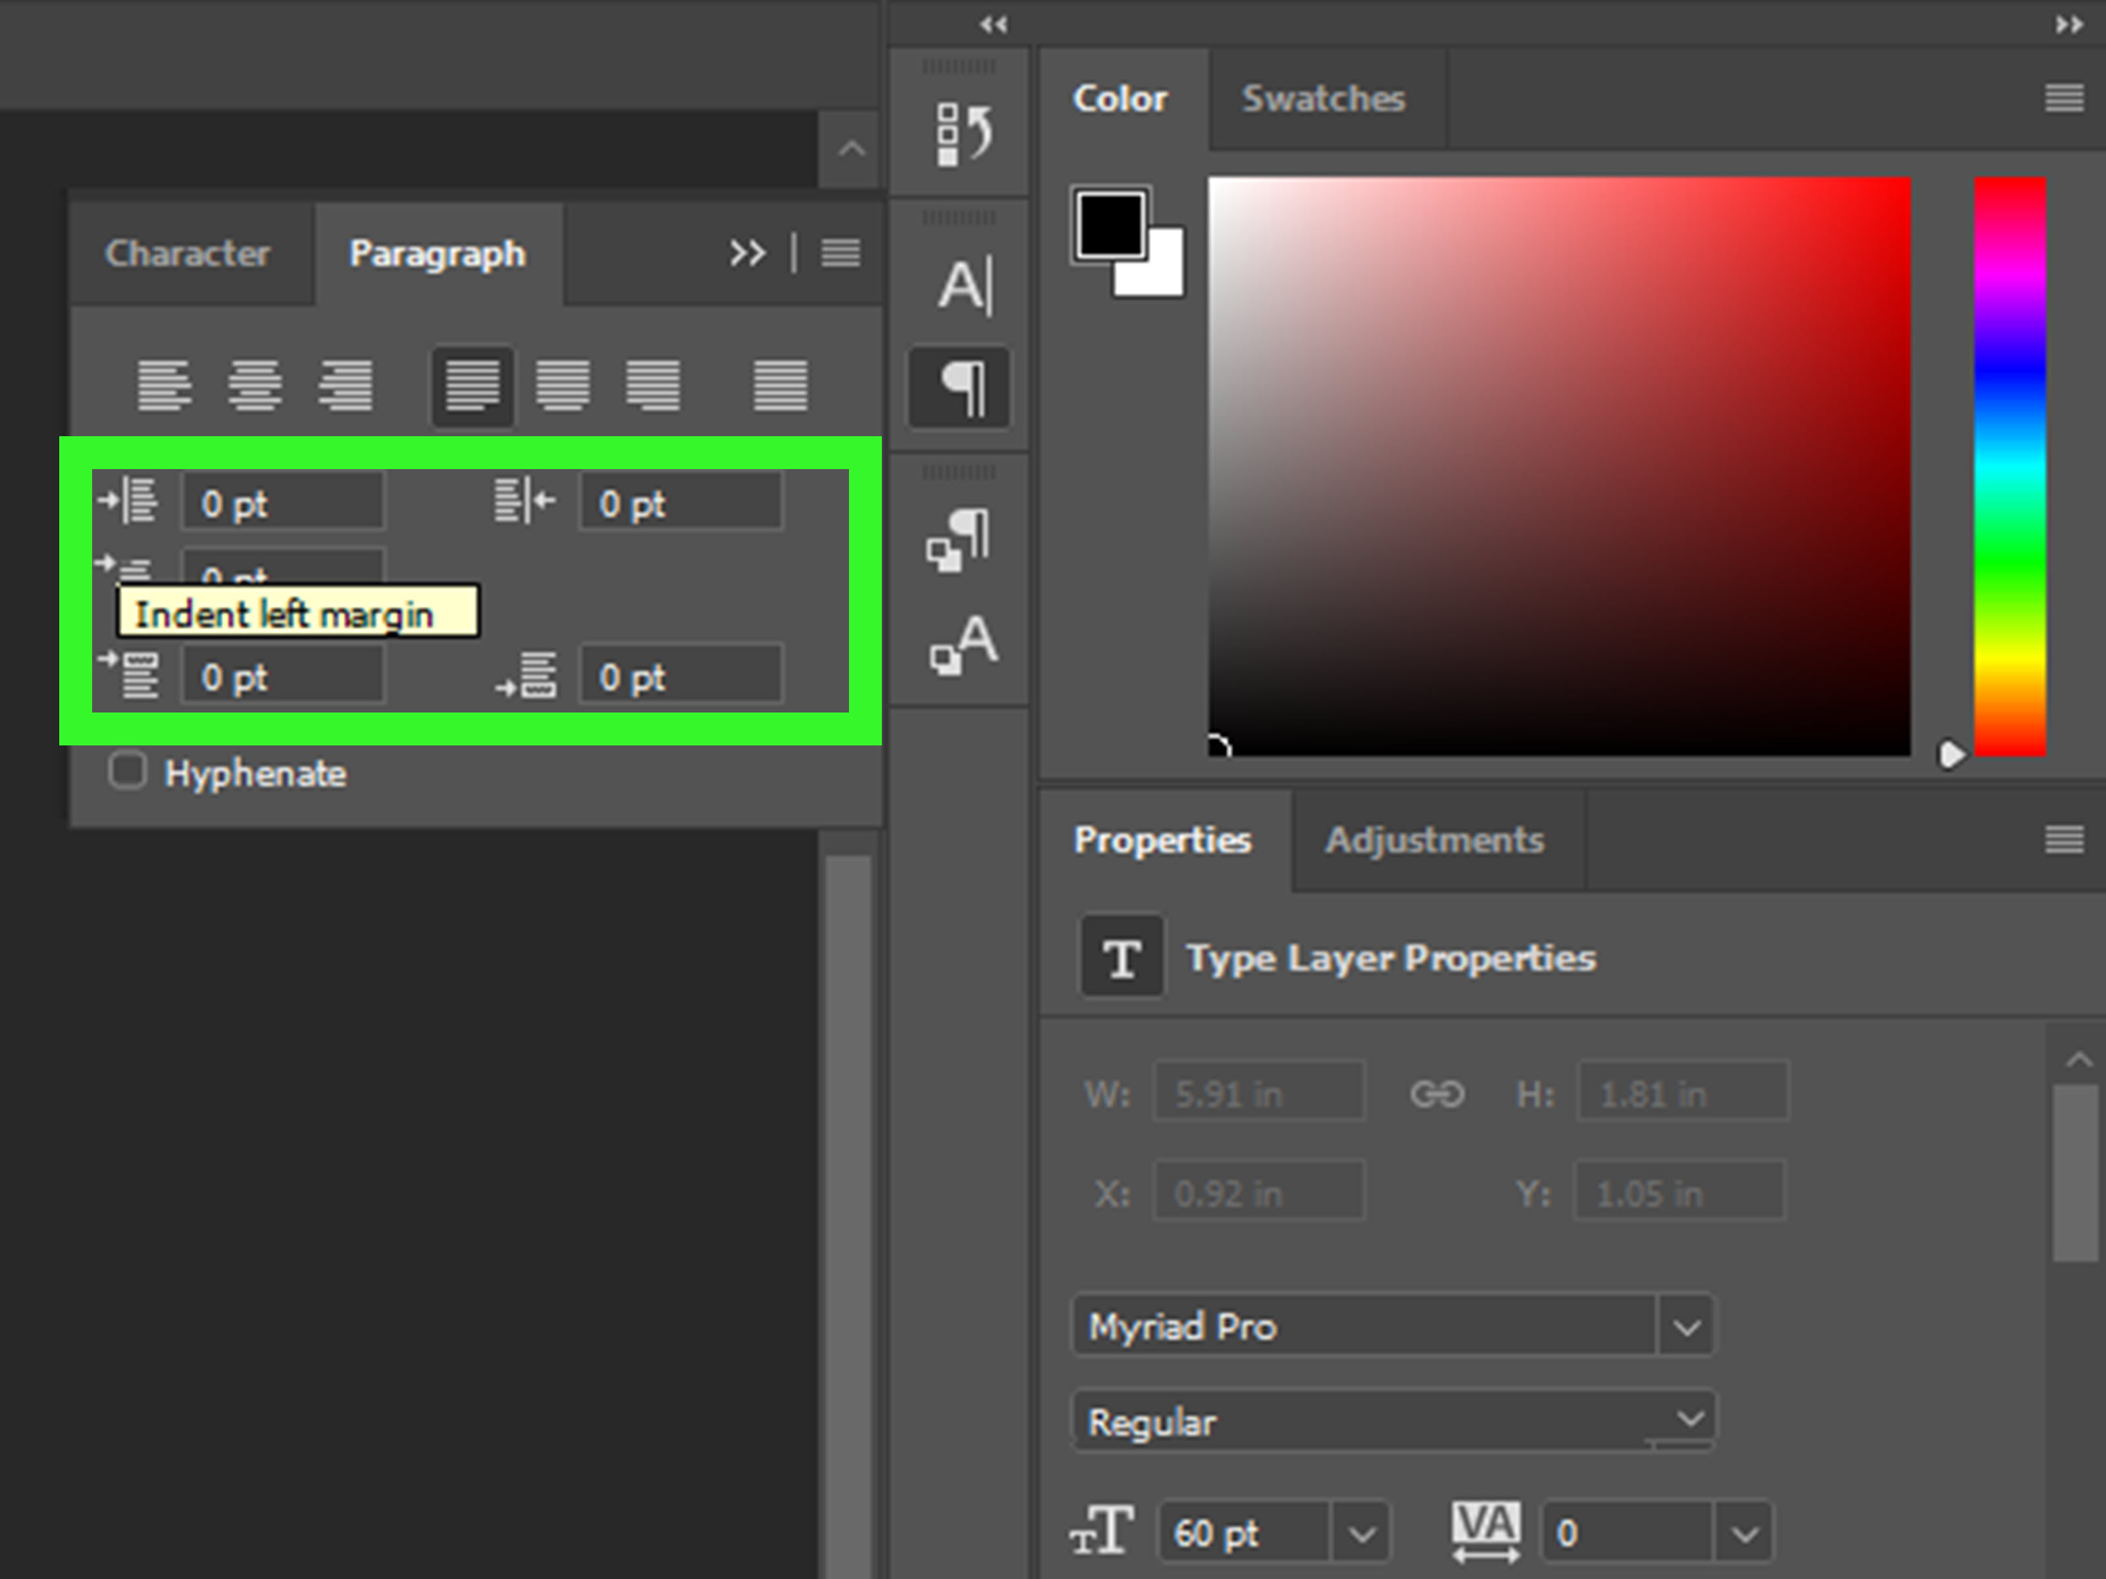Viewport: 2106px width, 1579px height.
Task: Choose justify last right option
Action: click(x=652, y=386)
